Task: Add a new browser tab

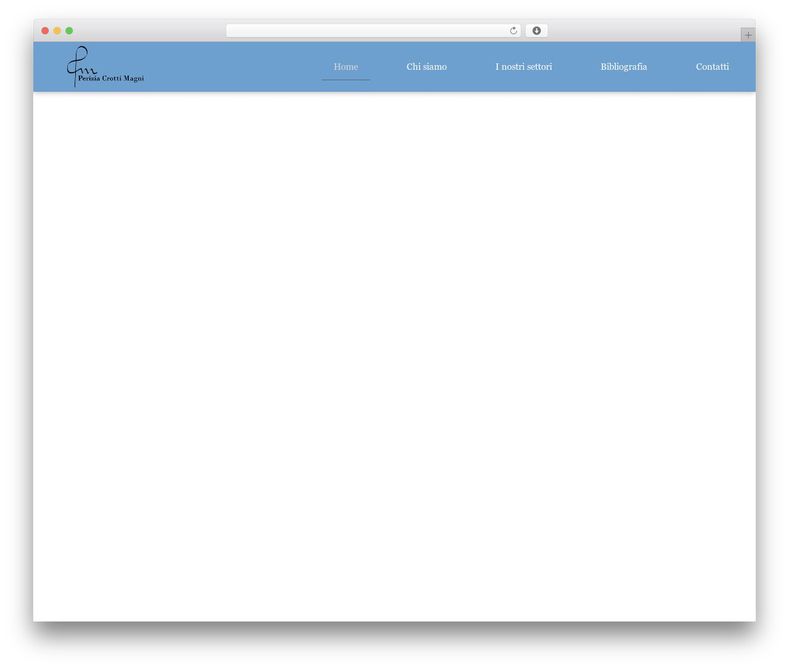Action: (x=748, y=35)
